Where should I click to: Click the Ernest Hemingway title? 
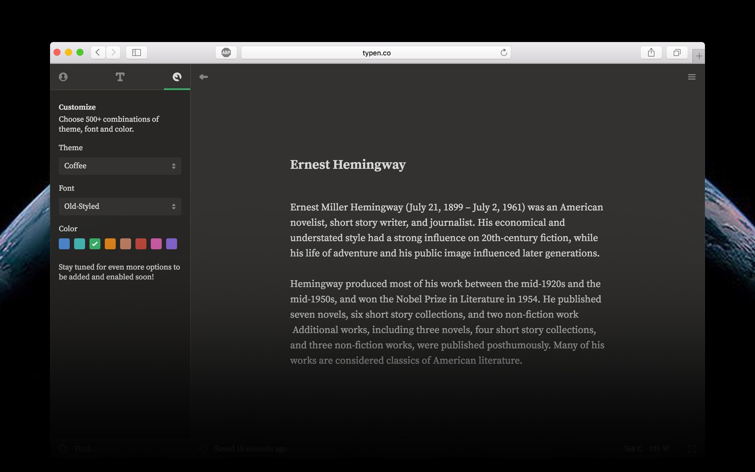point(348,165)
